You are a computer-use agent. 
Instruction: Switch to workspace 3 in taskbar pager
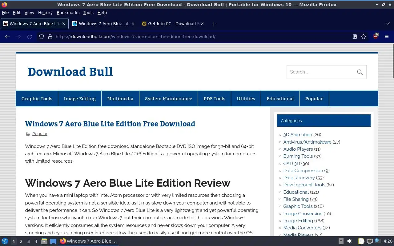point(28,241)
